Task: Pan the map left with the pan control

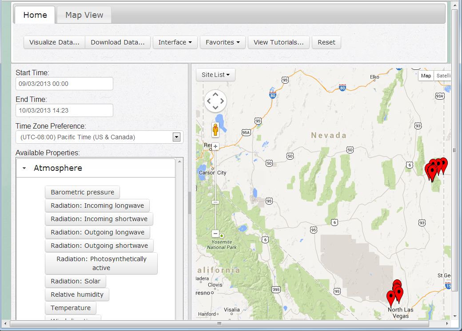Action: tap(208, 101)
